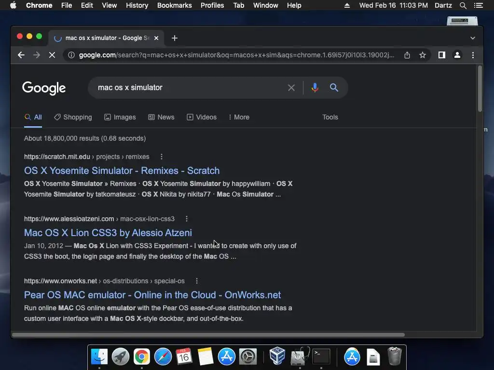Open OS X Yosemite Simulator Scratch result
Viewport: 494px width, 370px height.
122,171
